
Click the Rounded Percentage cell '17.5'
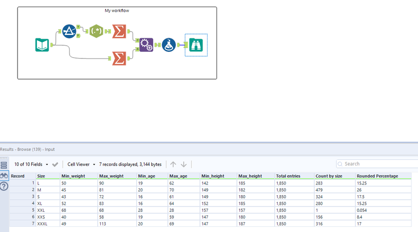pyautogui.click(x=383, y=197)
